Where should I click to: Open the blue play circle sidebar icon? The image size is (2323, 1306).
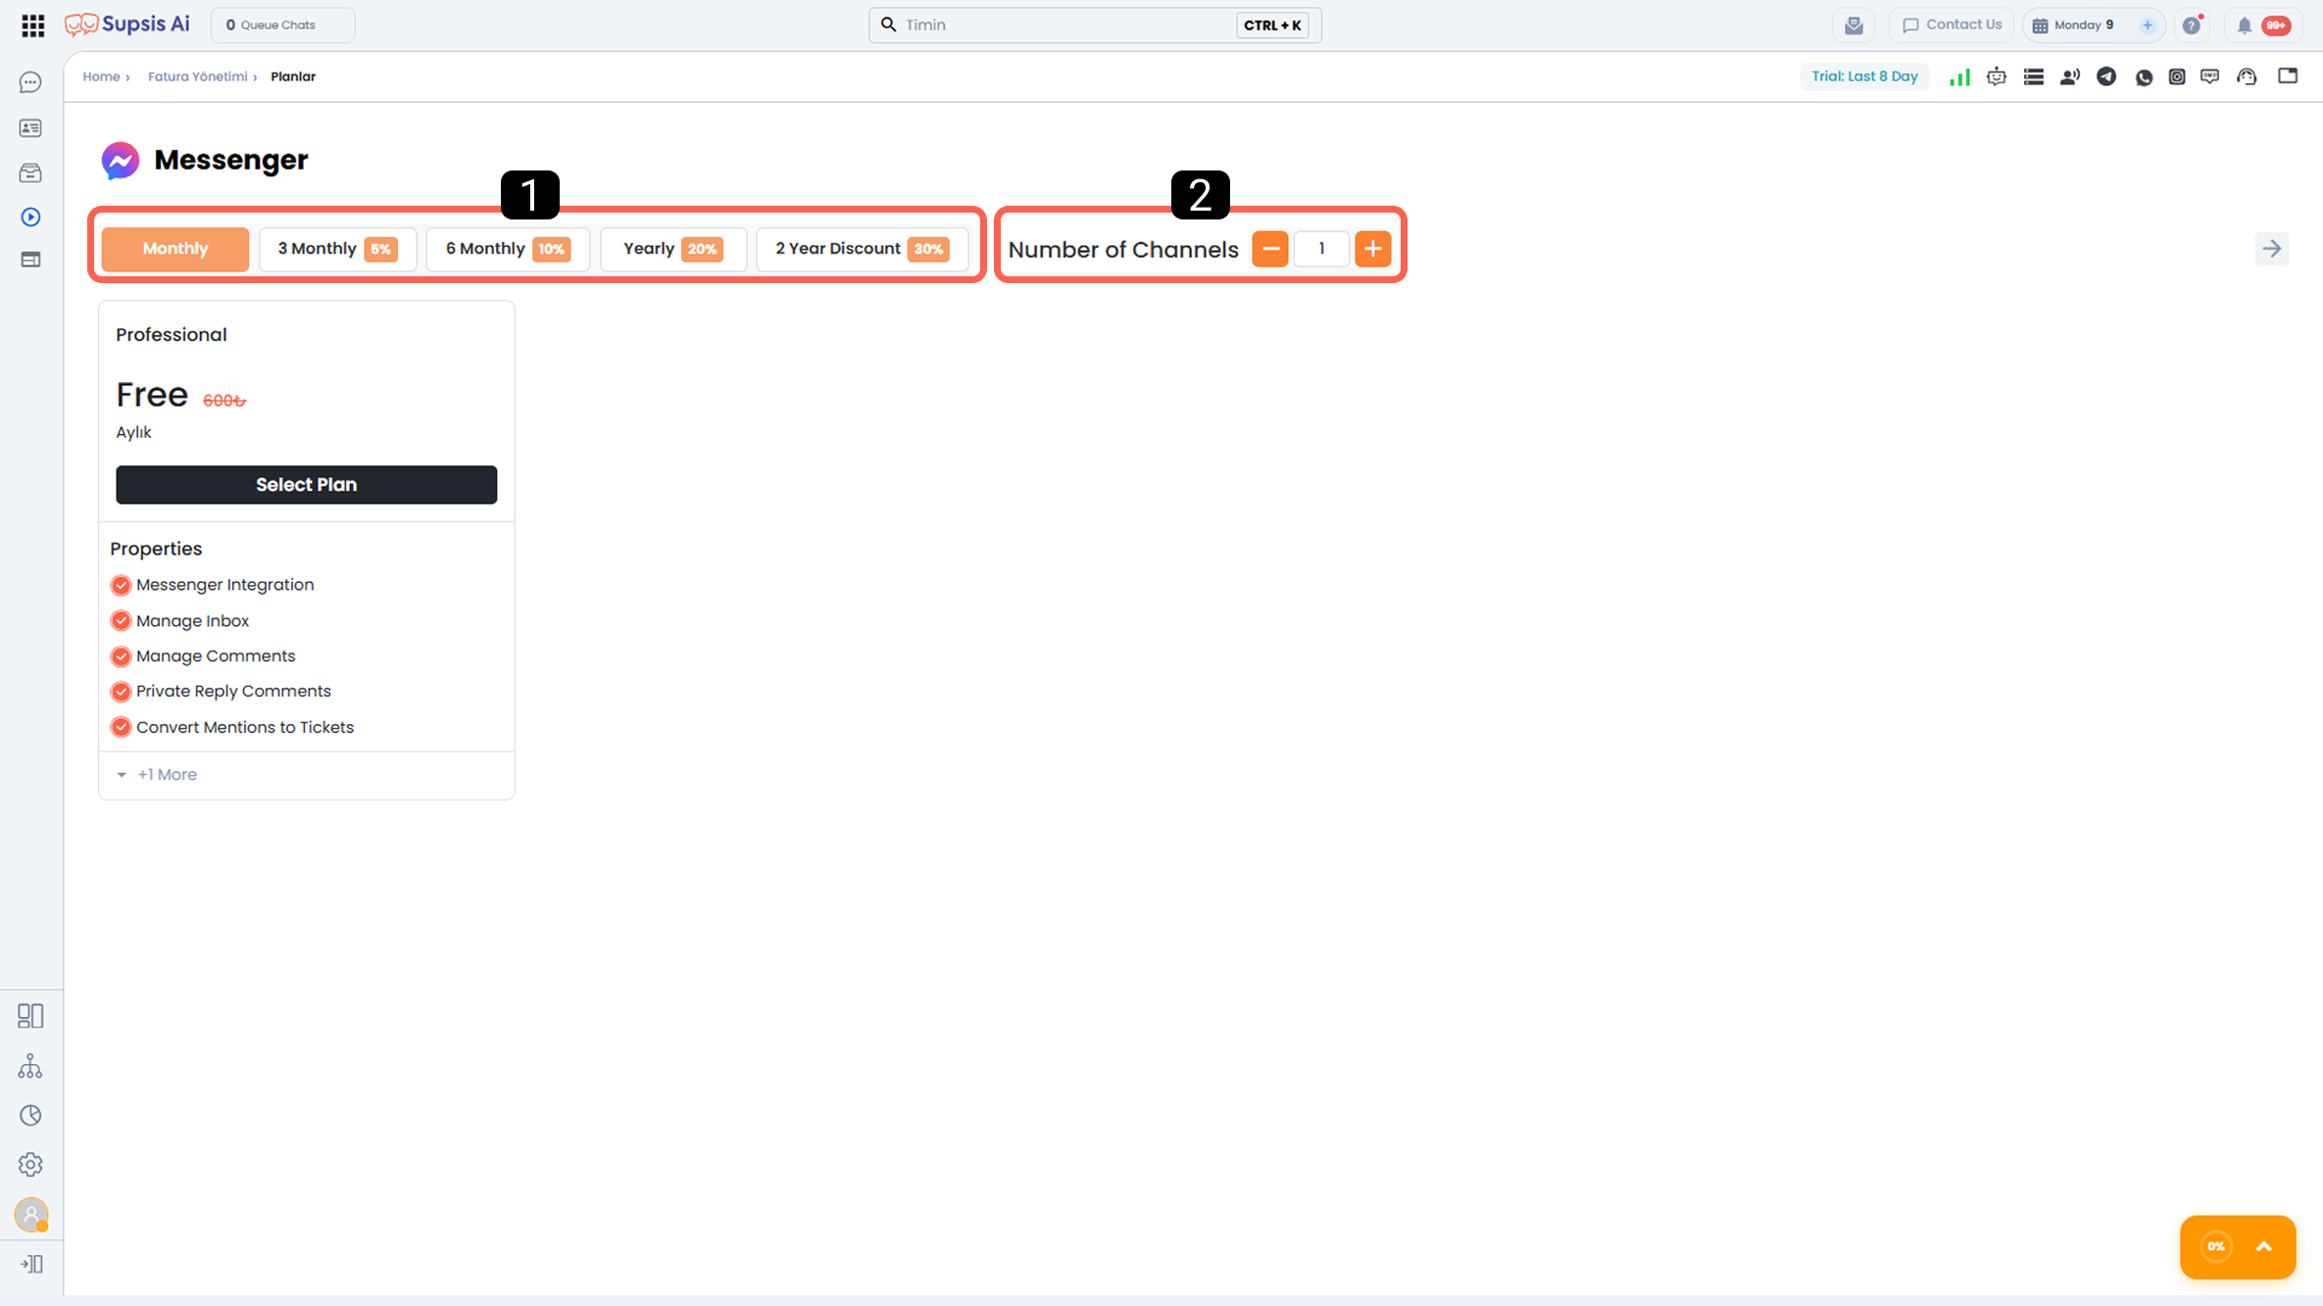30,217
